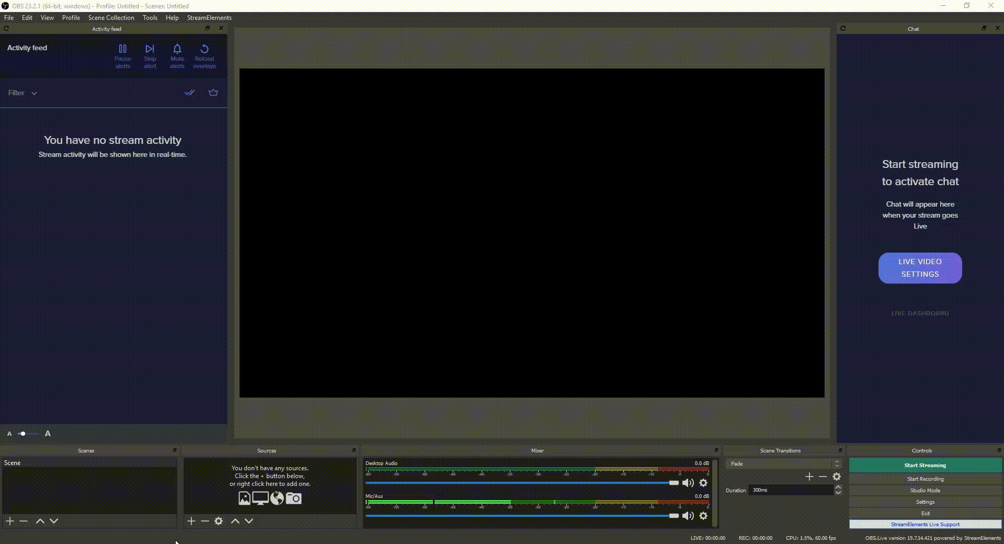Open the StreamElements menu

coord(209,18)
